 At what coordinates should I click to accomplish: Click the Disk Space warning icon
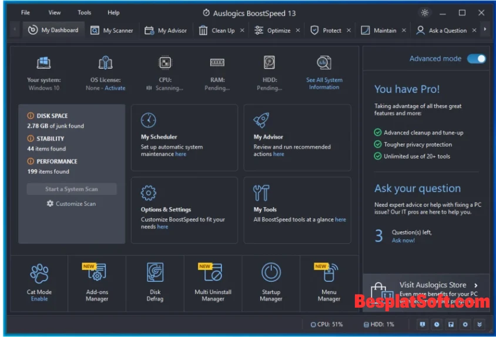click(31, 116)
